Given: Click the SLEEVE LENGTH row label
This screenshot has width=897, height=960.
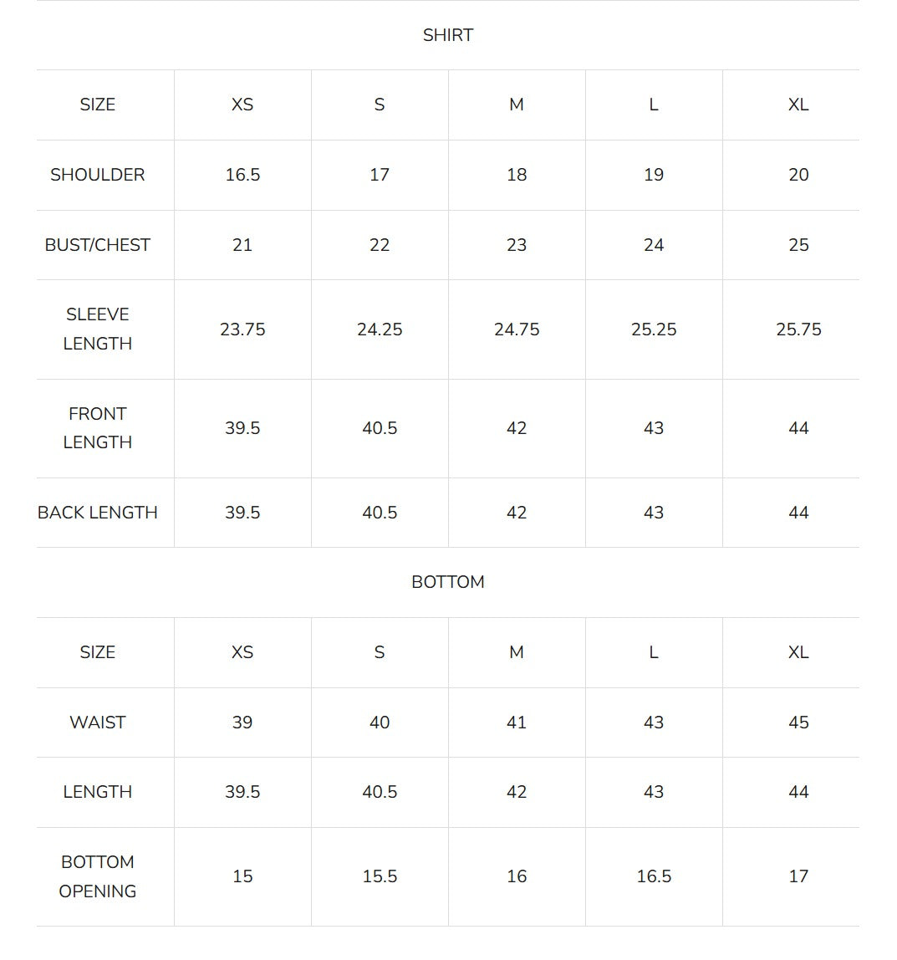Looking at the screenshot, I should pos(97,329).
